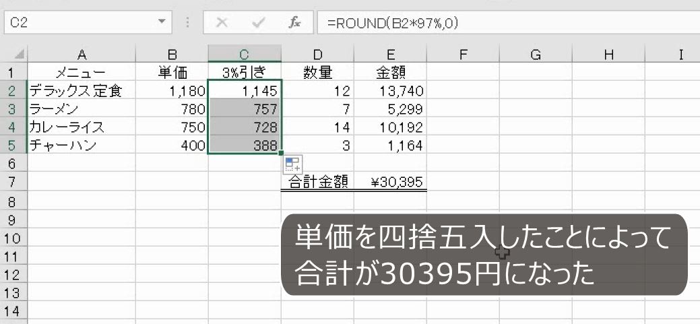
Task: Select column D header
Action: click(317, 55)
